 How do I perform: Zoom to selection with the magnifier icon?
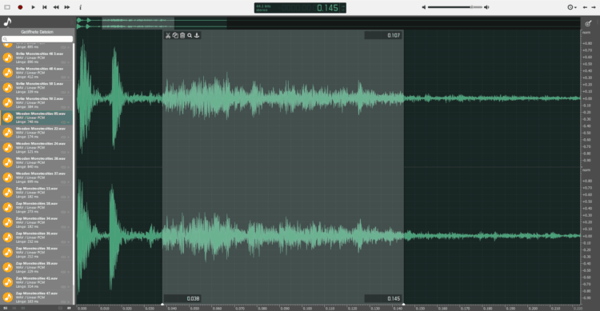pyautogui.click(x=190, y=35)
